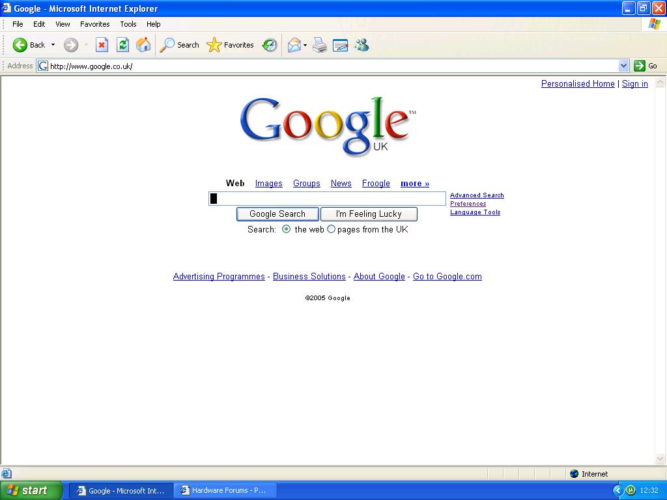The height and width of the screenshot is (500, 667).
Task: Click the 12:32 taskbar clock
Action: tap(649, 491)
